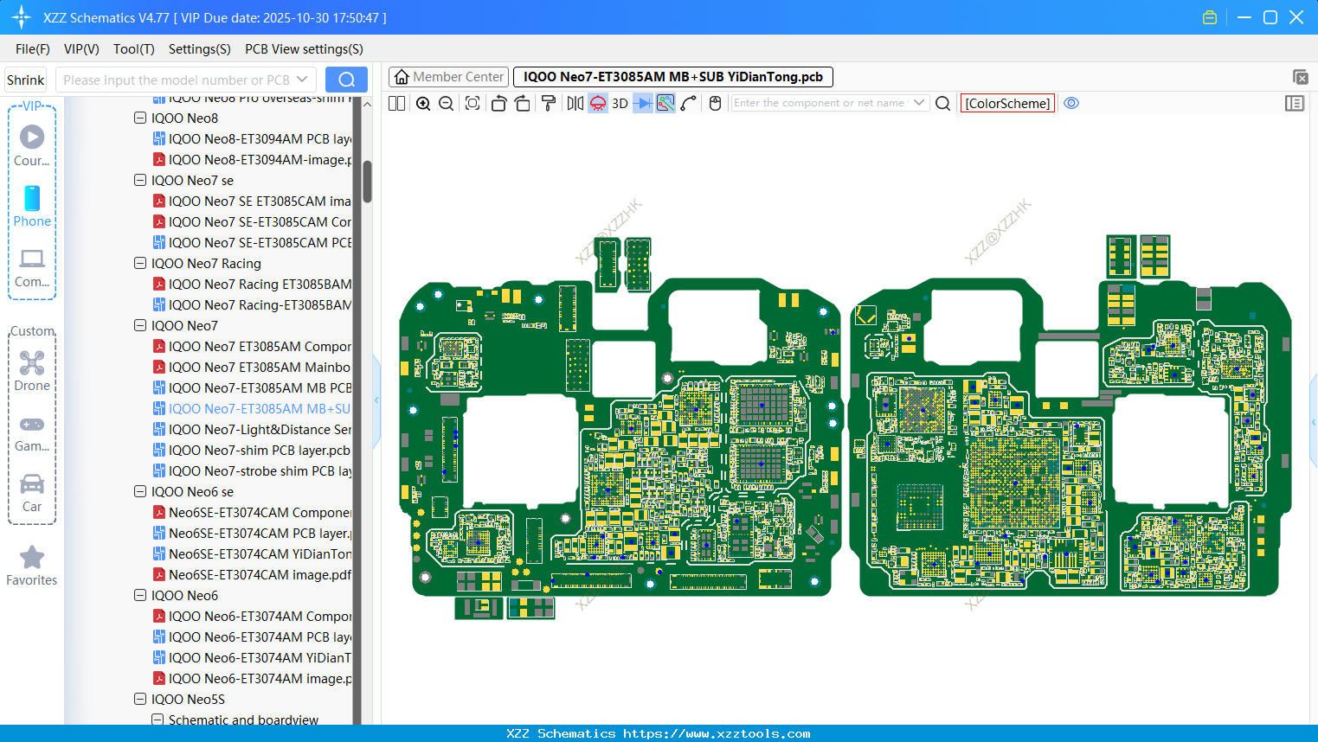Switch to PCB View settings menu
The height and width of the screenshot is (742, 1318).
[x=303, y=49]
